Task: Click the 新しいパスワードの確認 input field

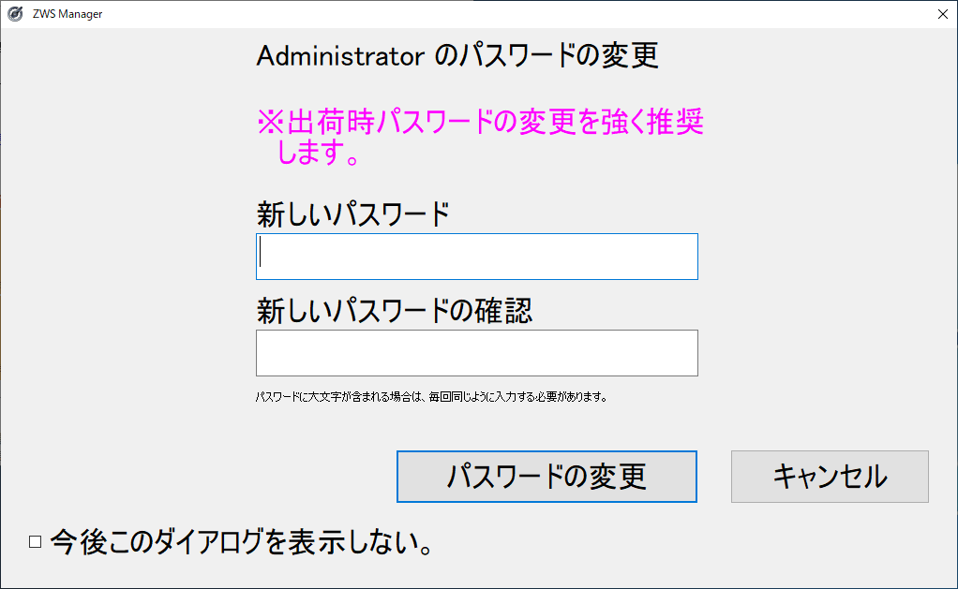Action: point(476,353)
